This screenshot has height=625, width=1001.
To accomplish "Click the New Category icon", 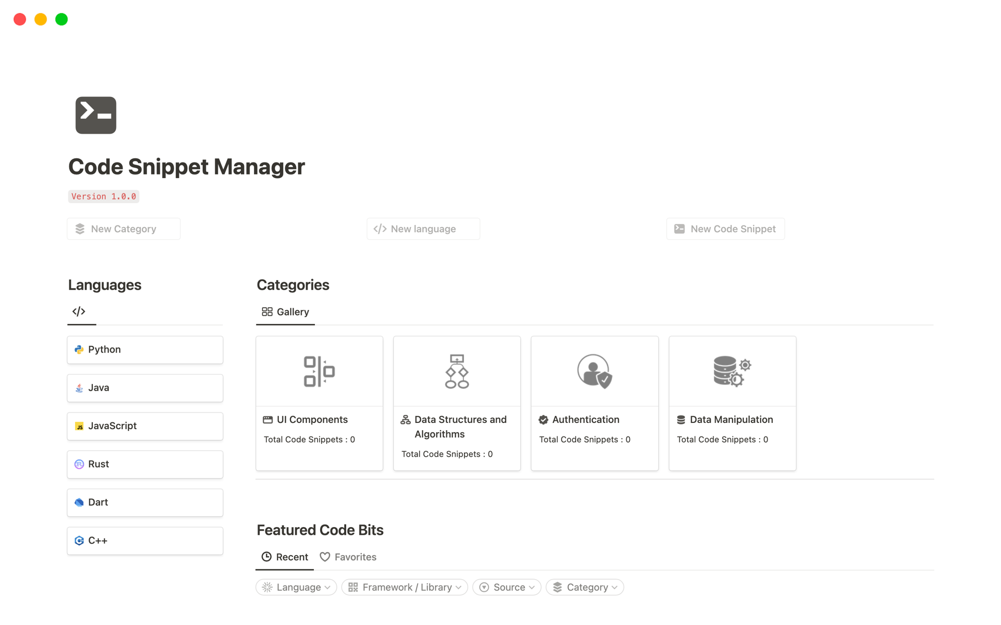I will pos(80,228).
